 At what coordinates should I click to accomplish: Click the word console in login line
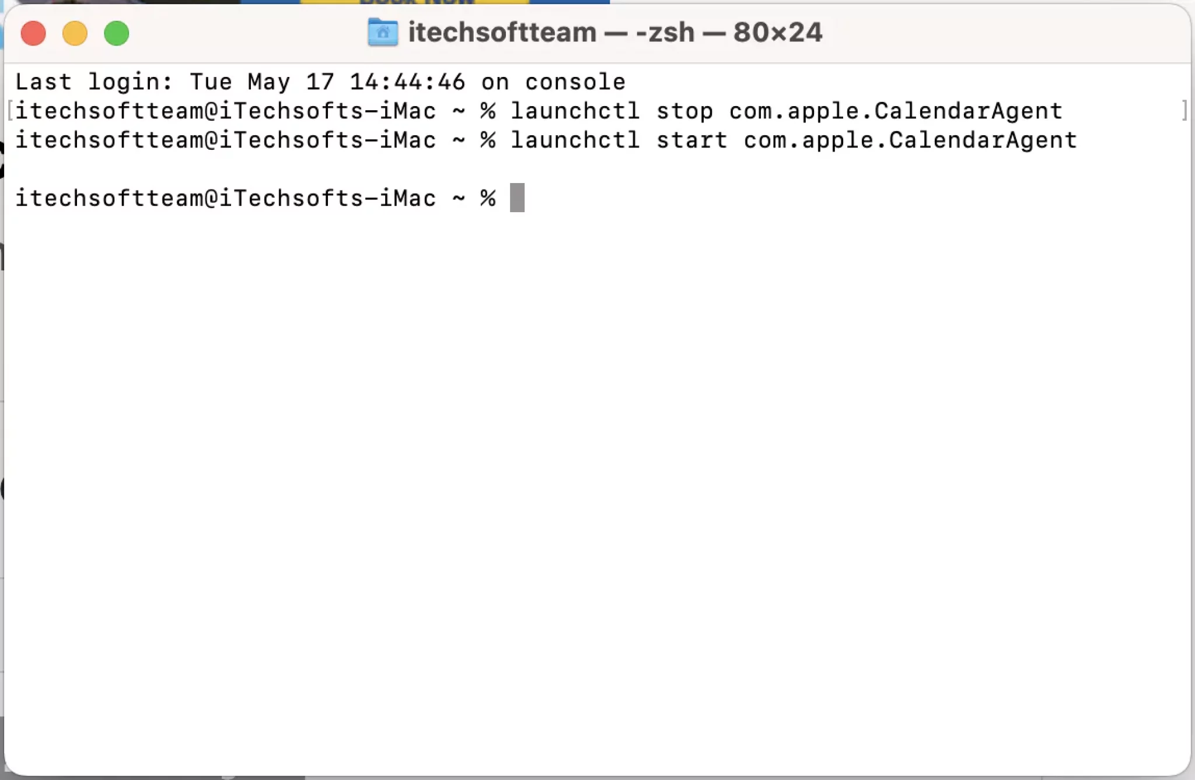[x=575, y=82]
